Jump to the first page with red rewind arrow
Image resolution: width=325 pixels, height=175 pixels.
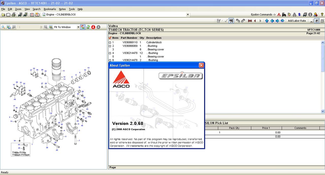(250, 21)
